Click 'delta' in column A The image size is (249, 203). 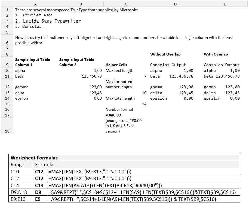(x=20, y=93)
